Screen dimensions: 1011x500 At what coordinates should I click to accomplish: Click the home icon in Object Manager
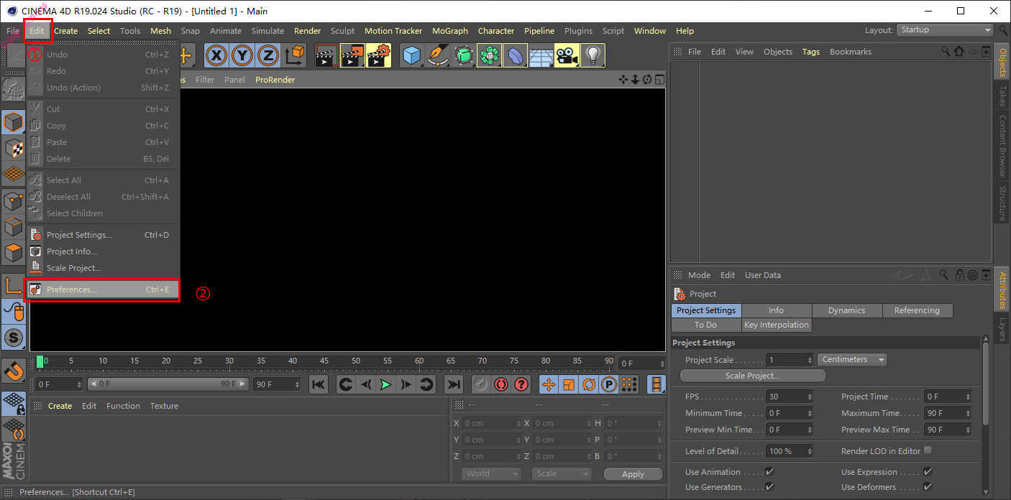(x=959, y=52)
